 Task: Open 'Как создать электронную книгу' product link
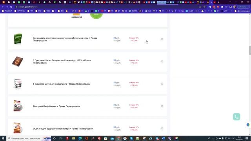click(x=65, y=39)
